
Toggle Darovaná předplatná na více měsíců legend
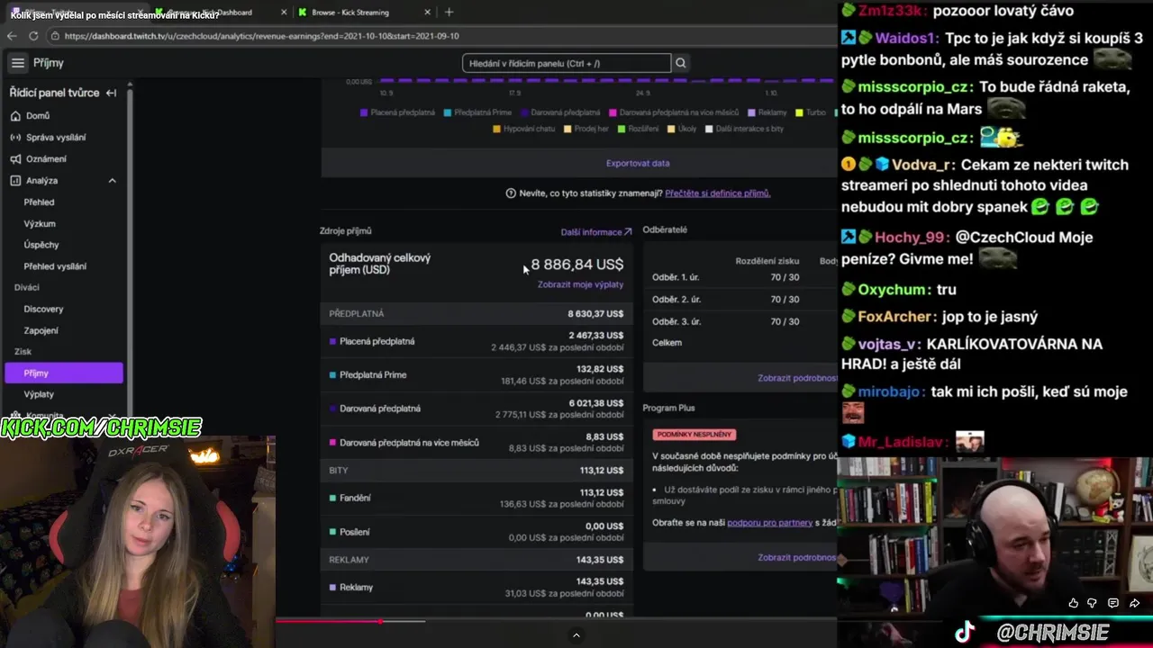click(674, 112)
